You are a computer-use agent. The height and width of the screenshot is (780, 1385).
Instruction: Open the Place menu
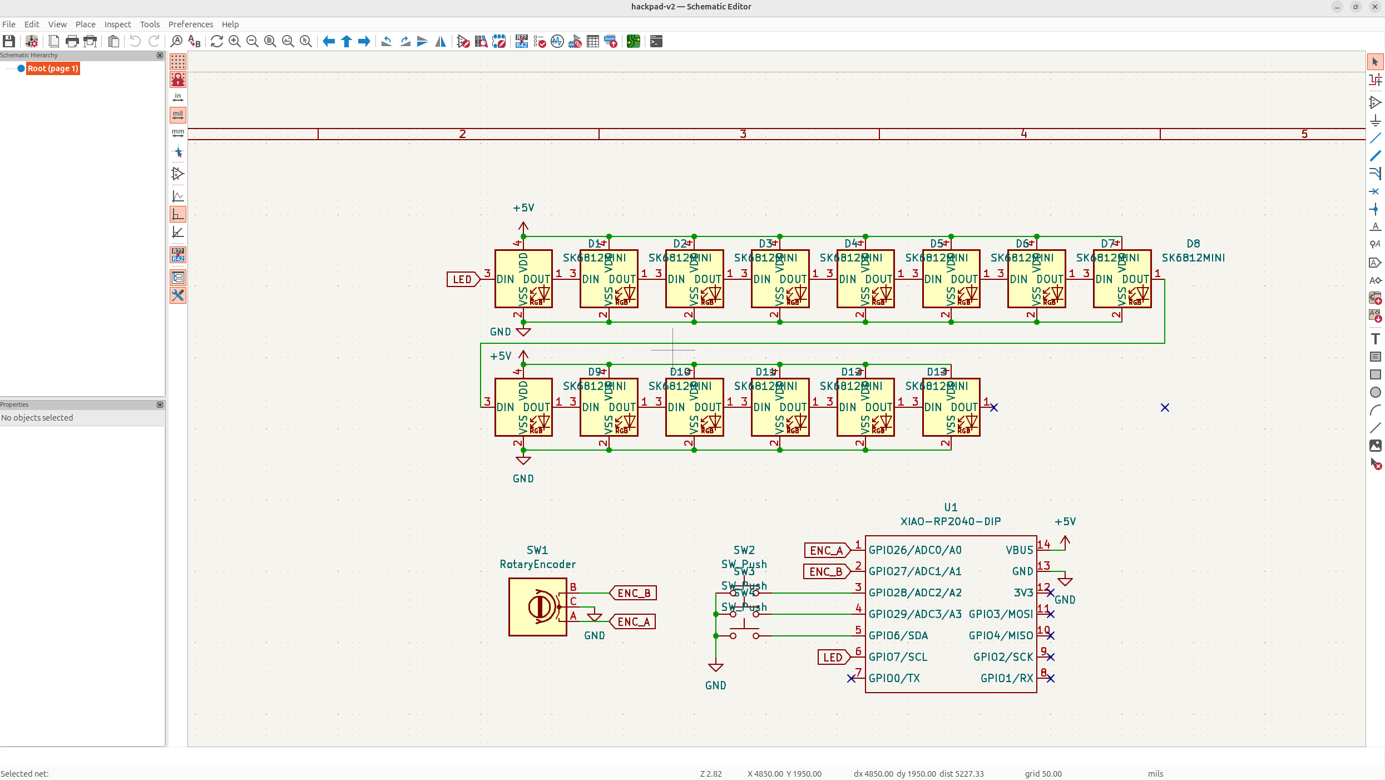86,24
